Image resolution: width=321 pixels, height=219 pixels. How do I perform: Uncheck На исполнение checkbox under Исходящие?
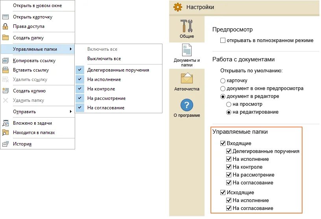click(x=229, y=201)
